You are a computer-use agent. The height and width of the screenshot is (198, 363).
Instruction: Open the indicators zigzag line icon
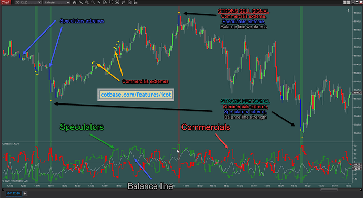coord(123,2)
